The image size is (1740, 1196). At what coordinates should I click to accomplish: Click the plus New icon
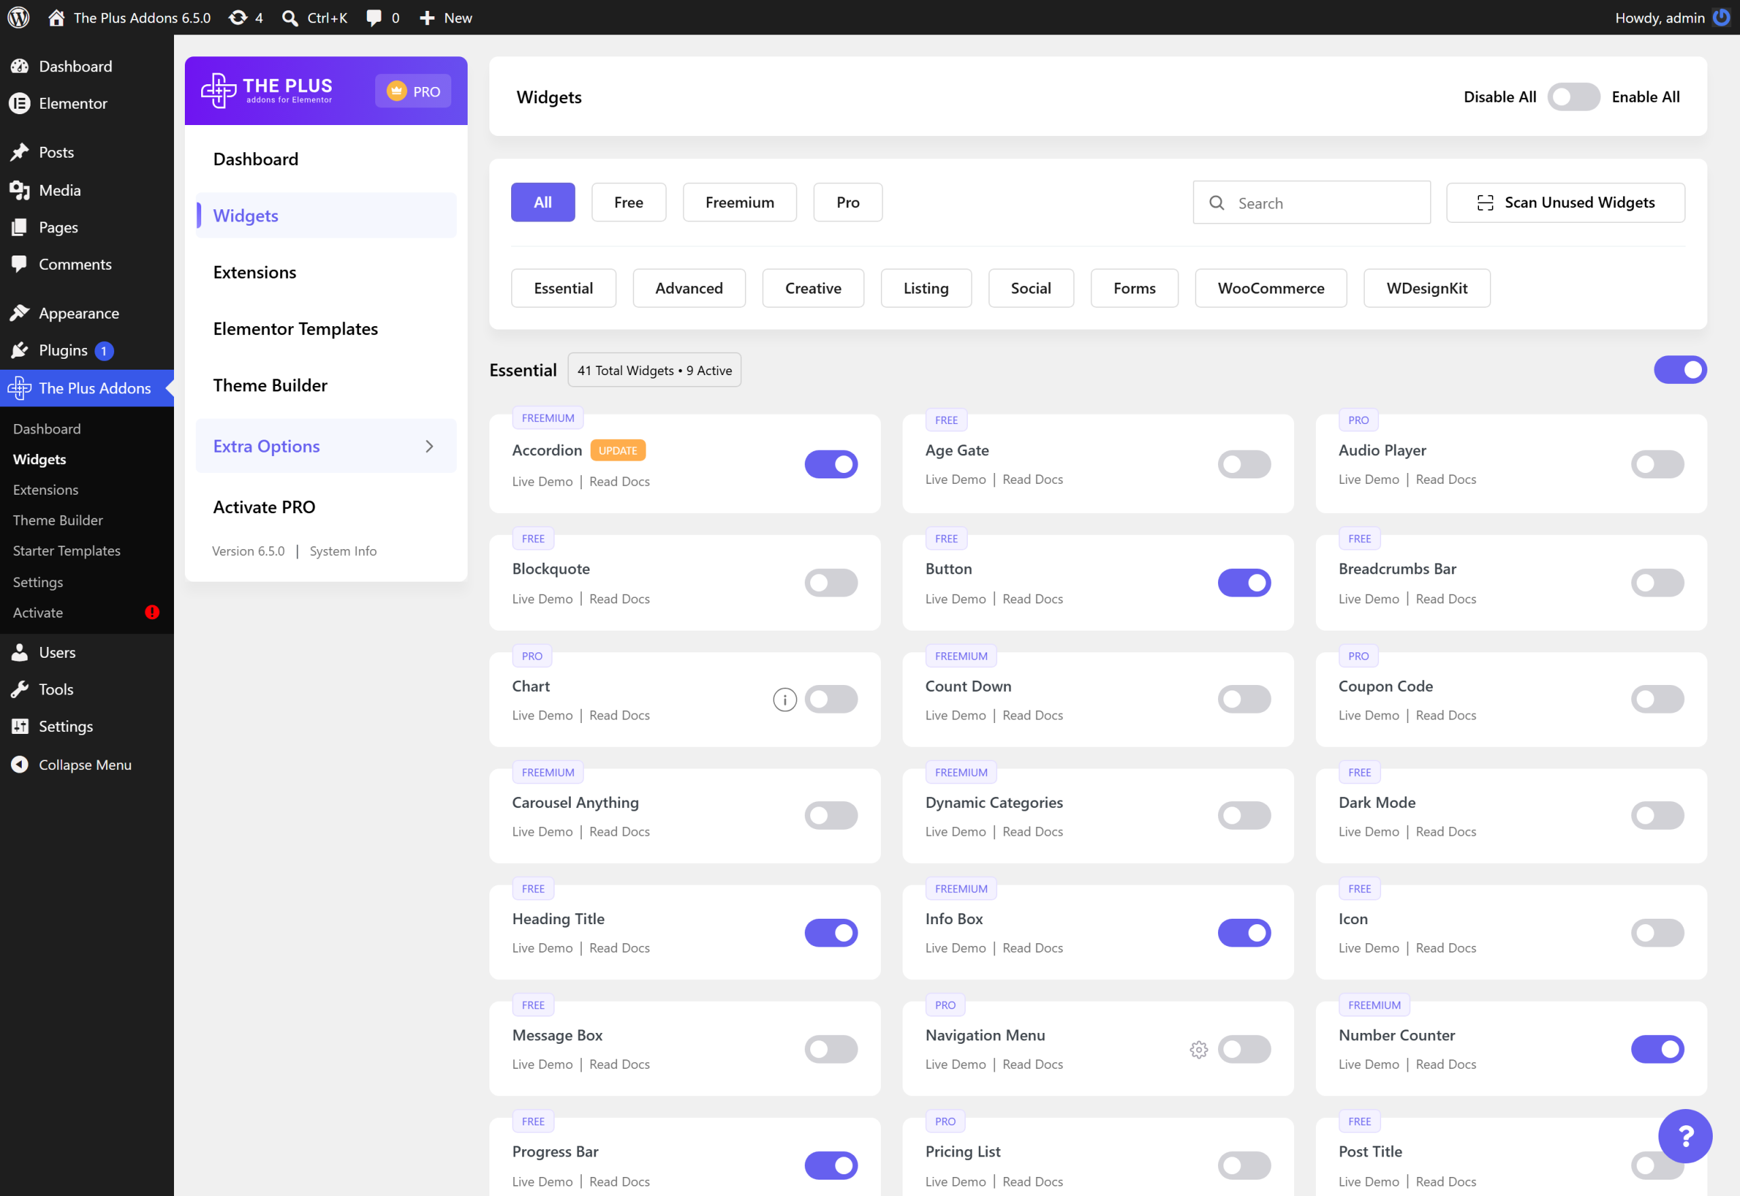coord(427,18)
